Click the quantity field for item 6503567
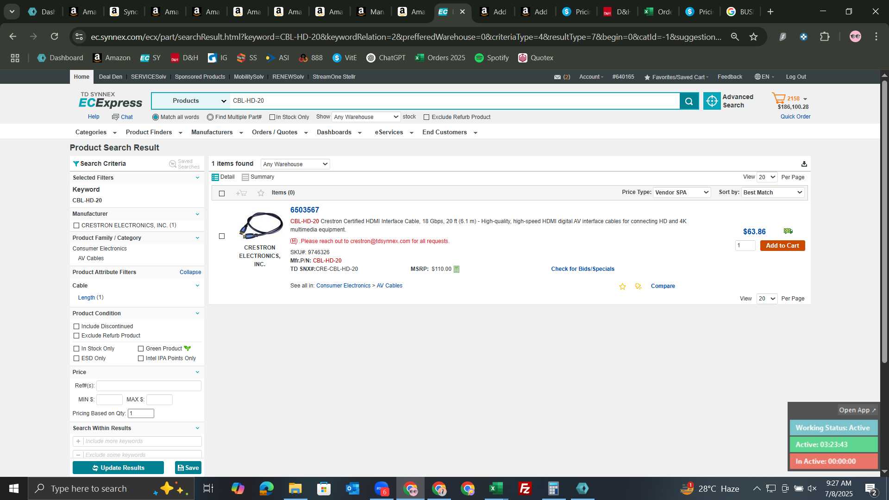The image size is (889, 500). pyautogui.click(x=745, y=246)
